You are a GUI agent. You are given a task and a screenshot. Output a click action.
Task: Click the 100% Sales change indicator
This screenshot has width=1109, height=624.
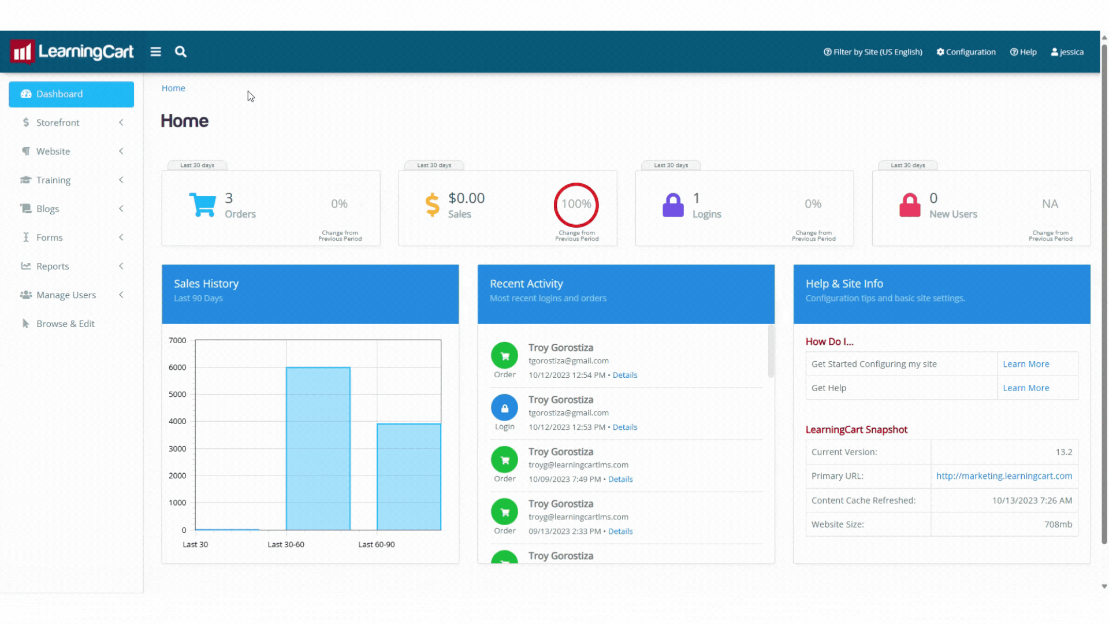point(576,205)
